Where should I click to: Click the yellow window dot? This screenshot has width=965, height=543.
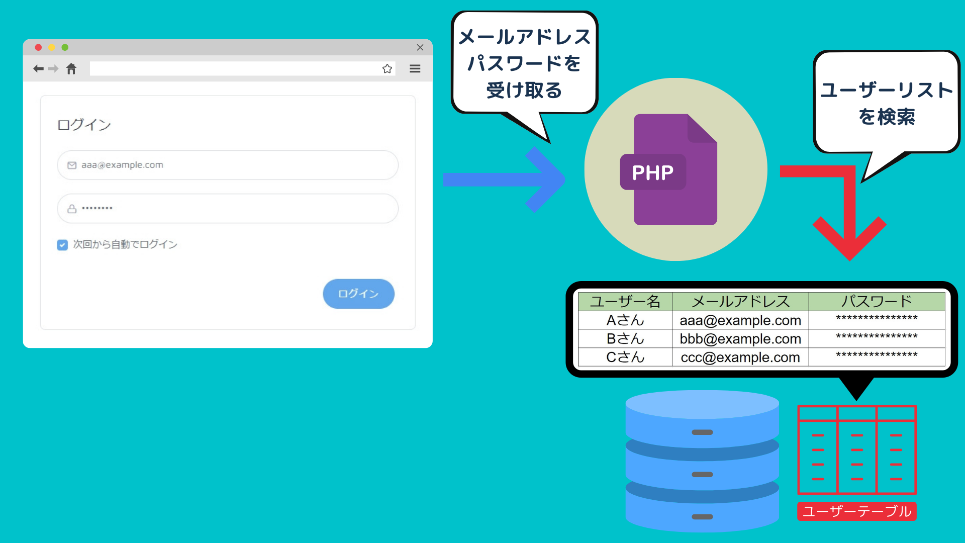click(51, 47)
